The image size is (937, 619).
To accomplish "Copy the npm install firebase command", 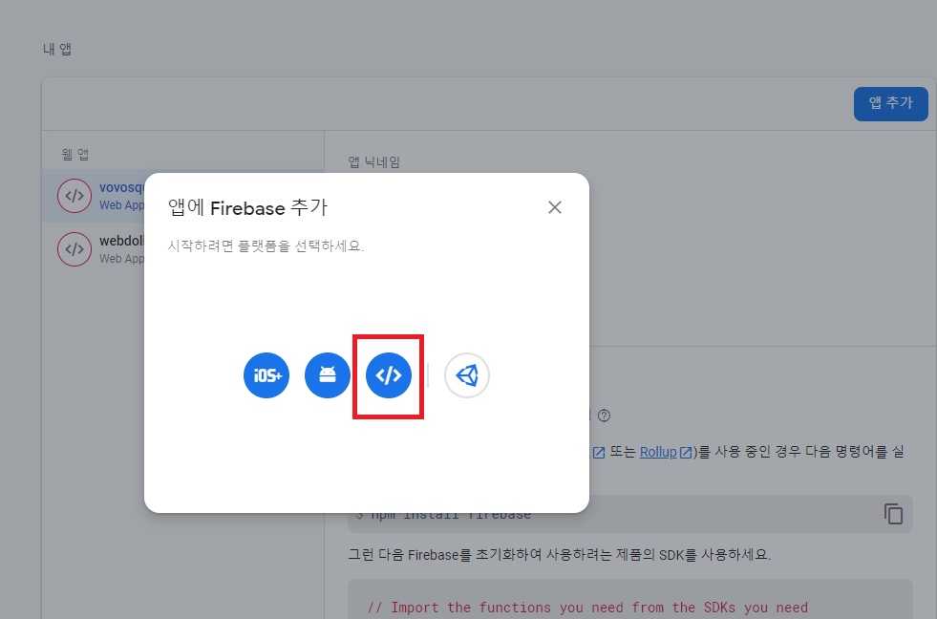I will pyautogui.click(x=893, y=514).
